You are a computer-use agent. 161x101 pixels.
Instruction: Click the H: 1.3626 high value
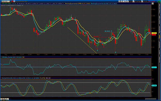coord(40,4)
